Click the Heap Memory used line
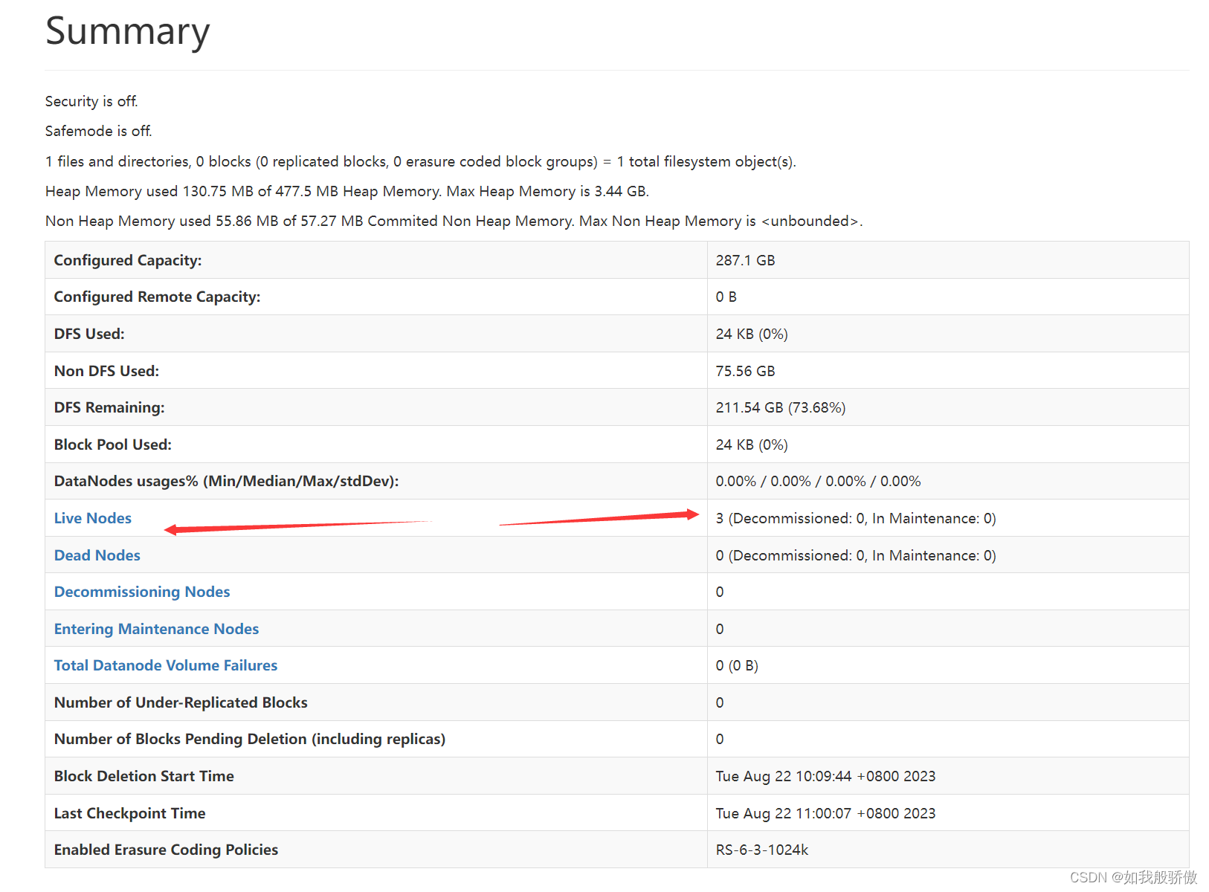 [x=347, y=191]
